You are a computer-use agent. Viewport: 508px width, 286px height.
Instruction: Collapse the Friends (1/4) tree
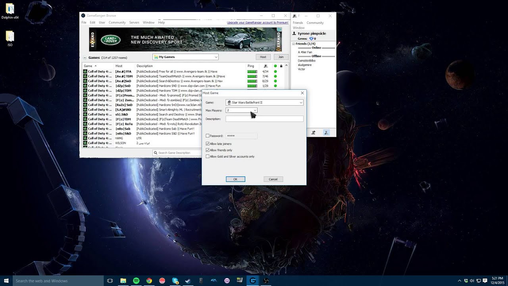click(294, 44)
